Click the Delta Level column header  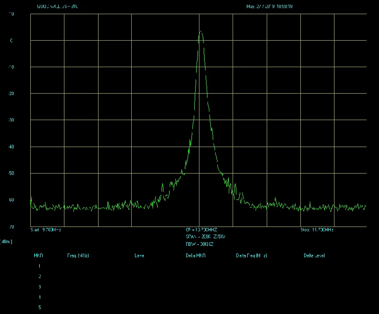pyautogui.click(x=314, y=255)
